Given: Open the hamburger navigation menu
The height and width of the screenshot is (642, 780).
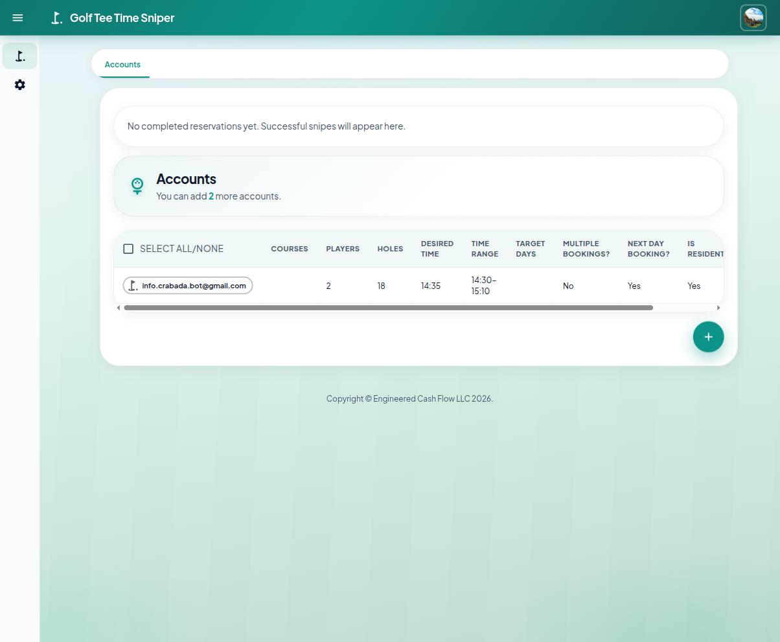Looking at the screenshot, I should point(17,17).
